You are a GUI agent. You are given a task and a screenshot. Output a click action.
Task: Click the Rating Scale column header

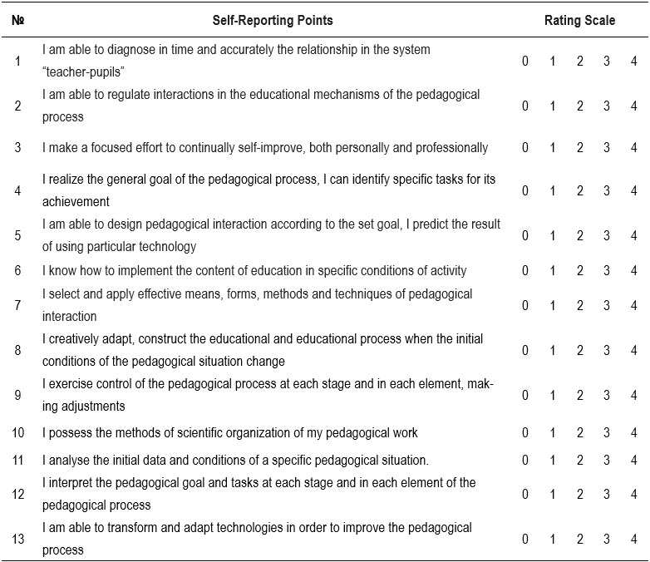click(579, 20)
